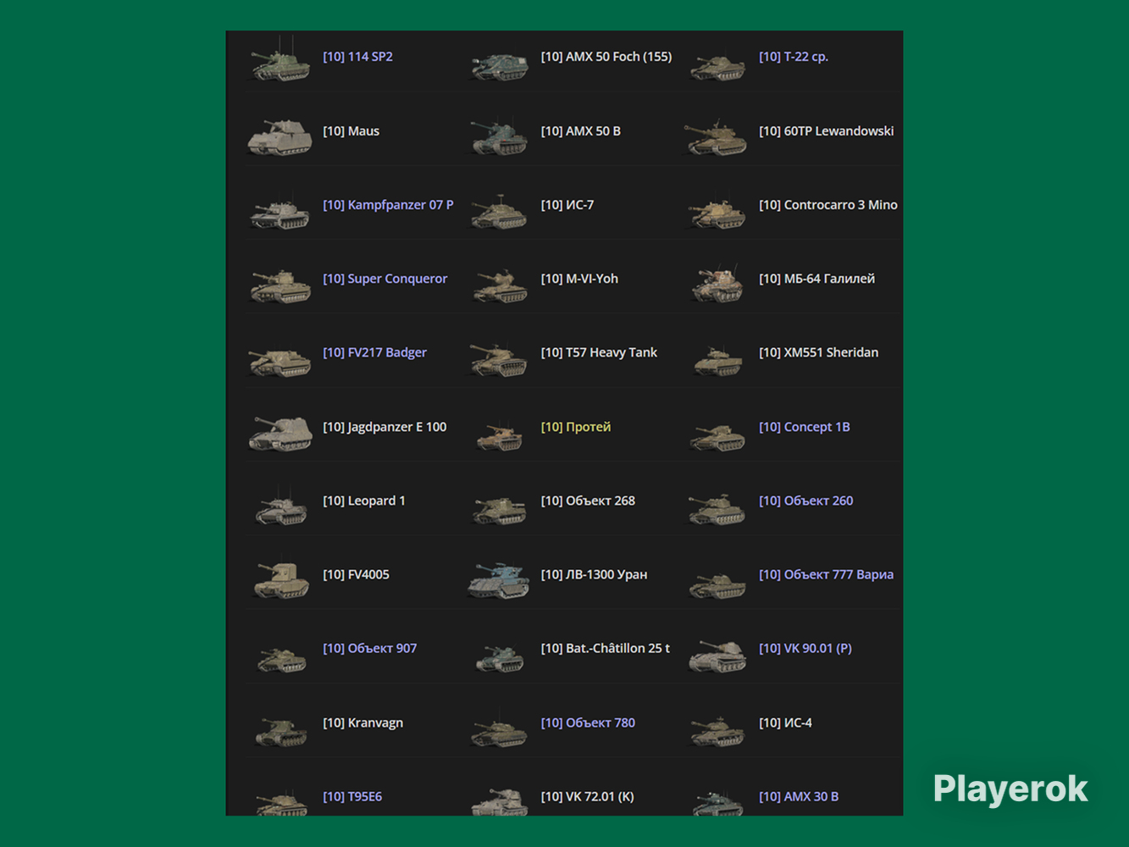1129x847 pixels.
Task: Select the [10] AMX 50 Foch (155) text
Action: click(606, 57)
